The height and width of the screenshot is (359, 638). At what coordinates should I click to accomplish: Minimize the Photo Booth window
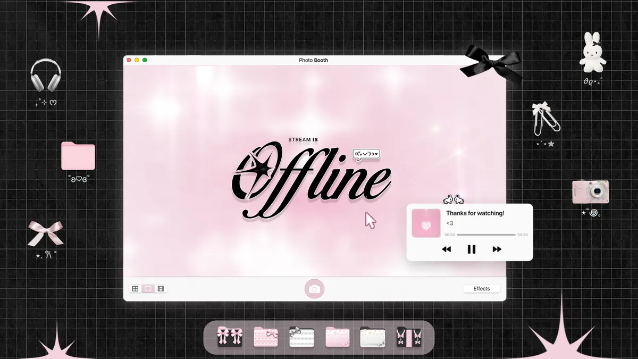coord(137,60)
